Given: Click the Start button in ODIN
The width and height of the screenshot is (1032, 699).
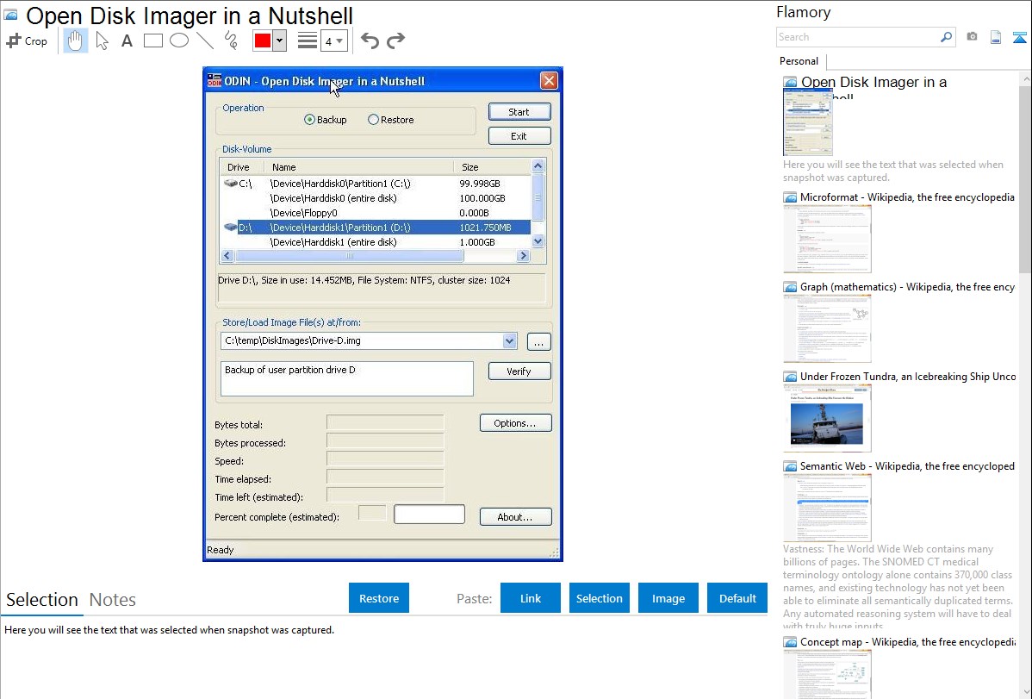Looking at the screenshot, I should click(519, 112).
